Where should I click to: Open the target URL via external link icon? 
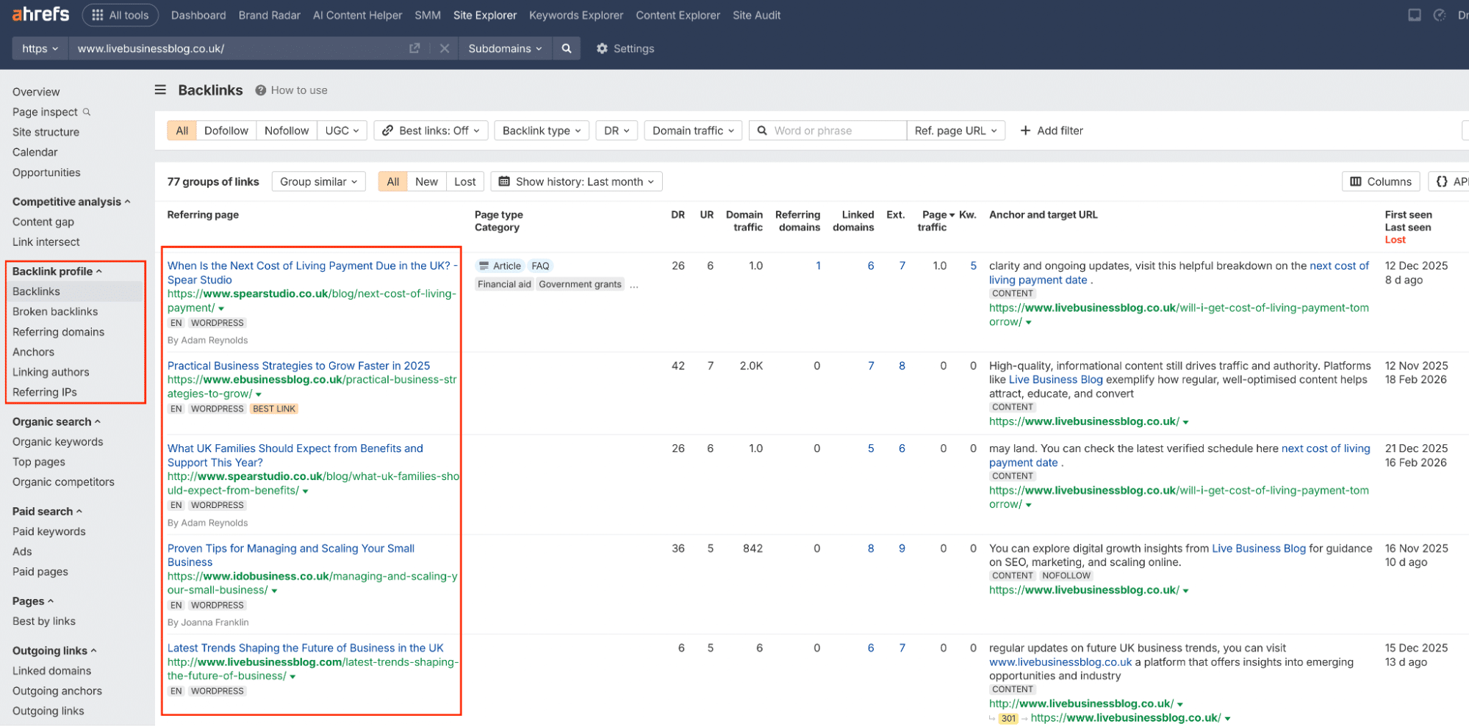[414, 48]
